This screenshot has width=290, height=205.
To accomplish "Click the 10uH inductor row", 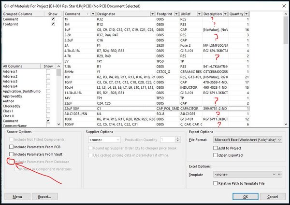I will point(157,87).
